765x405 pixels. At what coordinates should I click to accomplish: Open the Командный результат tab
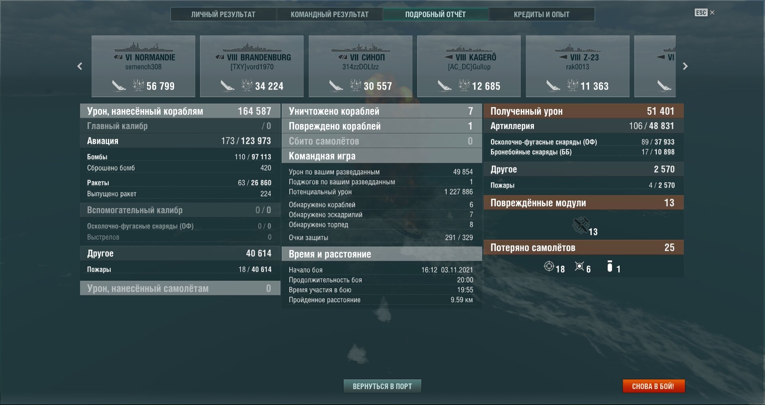click(x=330, y=14)
